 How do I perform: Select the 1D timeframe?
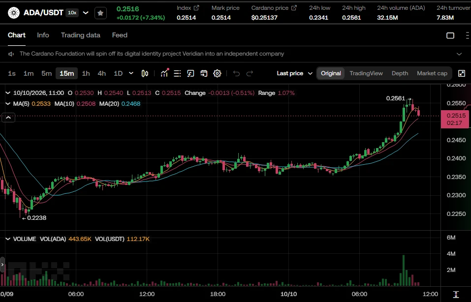tap(118, 74)
